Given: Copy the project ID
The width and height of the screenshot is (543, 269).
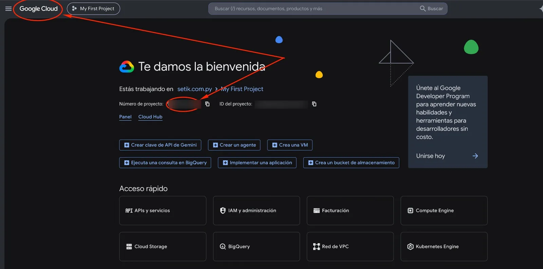Looking at the screenshot, I should click(314, 104).
